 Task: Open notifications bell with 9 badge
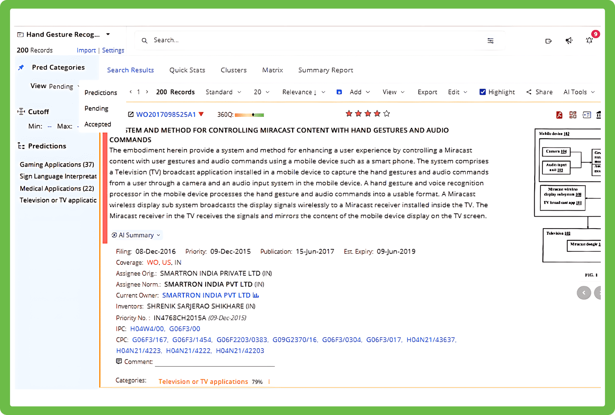(x=589, y=40)
